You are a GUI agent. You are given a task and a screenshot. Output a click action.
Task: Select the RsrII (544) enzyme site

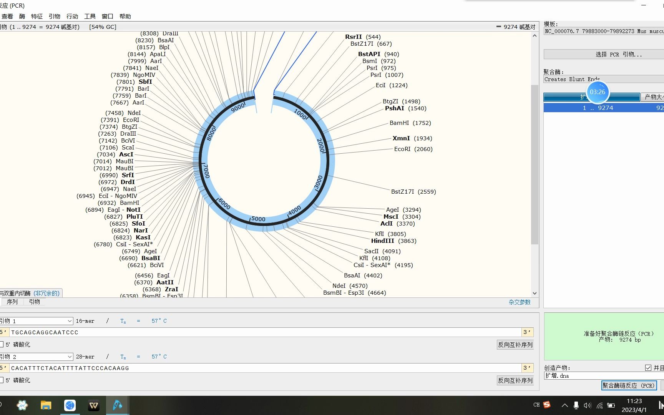(x=363, y=37)
